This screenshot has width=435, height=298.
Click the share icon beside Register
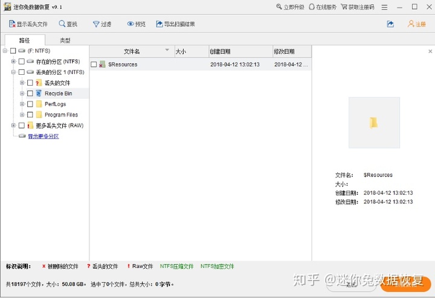coord(390,24)
